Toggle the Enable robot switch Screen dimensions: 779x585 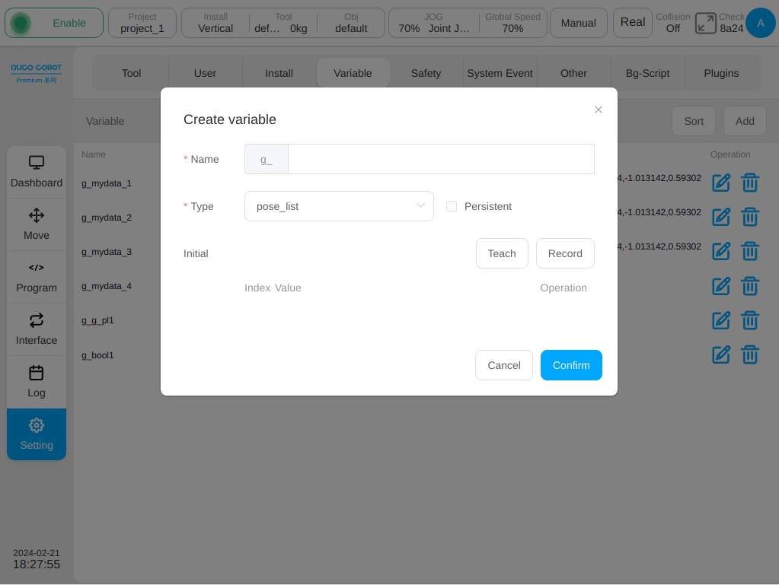[x=54, y=23]
